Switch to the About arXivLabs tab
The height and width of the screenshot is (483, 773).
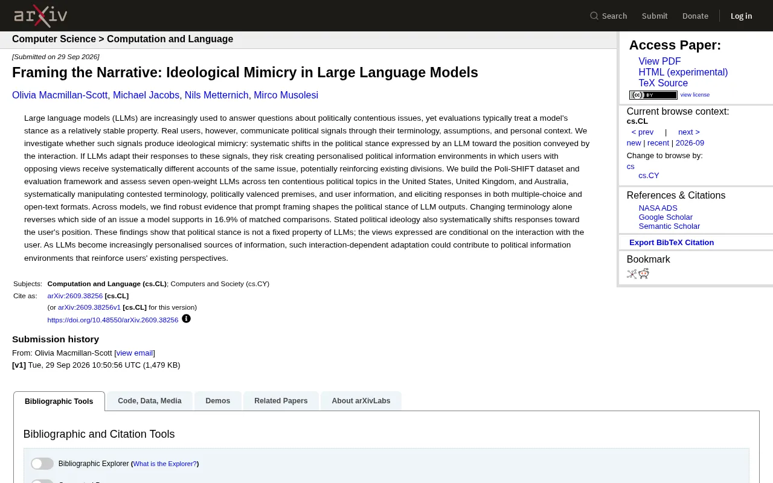pyautogui.click(x=361, y=401)
